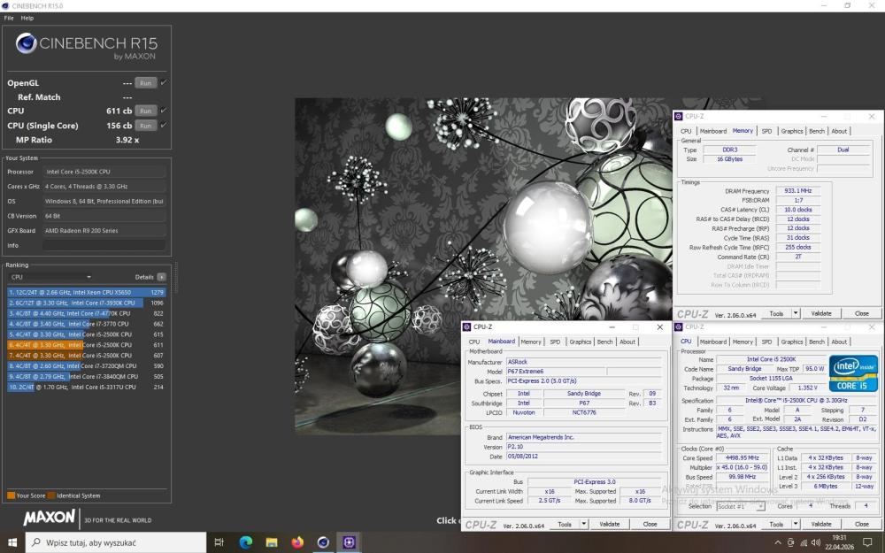Screen dimensions: 885x553
Task: Select ranking row 8 Core i7-3720QM
Action: pyautogui.click(x=87, y=366)
